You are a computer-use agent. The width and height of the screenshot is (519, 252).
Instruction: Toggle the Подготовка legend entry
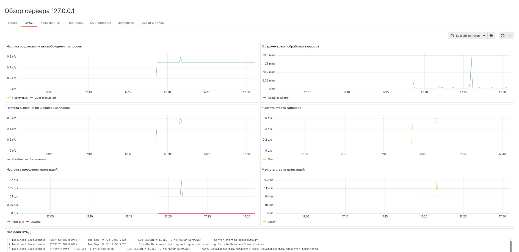click(19, 98)
